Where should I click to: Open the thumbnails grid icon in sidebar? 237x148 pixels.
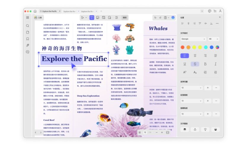click(x=28, y=18)
